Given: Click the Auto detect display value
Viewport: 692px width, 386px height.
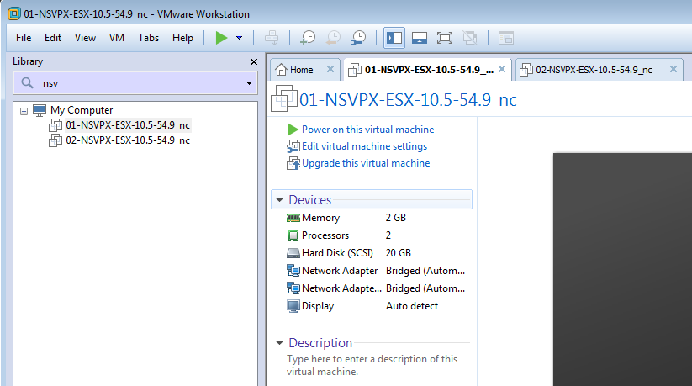Looking at the screenshot, I should [x=412, y=306].
